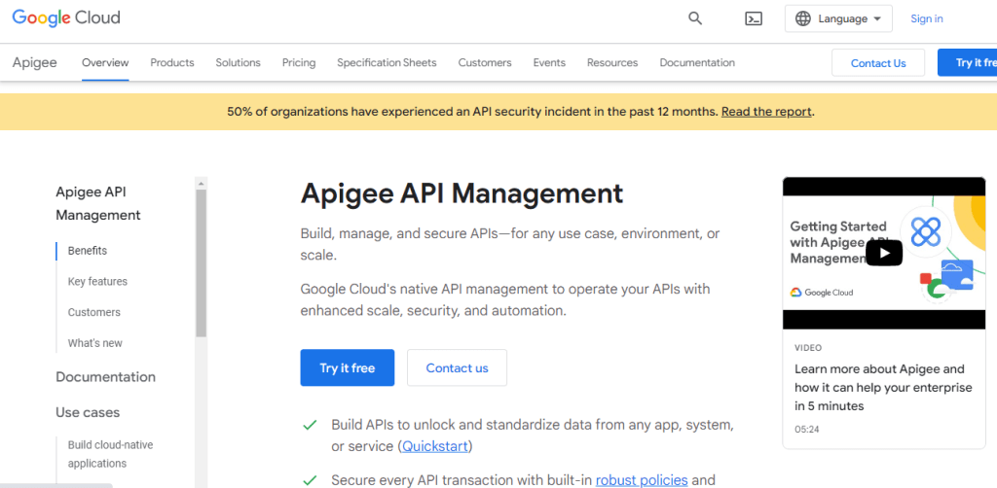Click the Contact us button below description

[458, 367]
